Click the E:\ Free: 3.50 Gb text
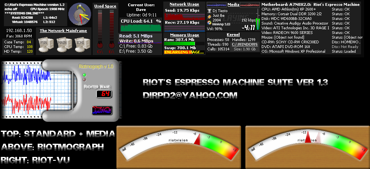This screenshot has width=370, height=169. point(136,51)
